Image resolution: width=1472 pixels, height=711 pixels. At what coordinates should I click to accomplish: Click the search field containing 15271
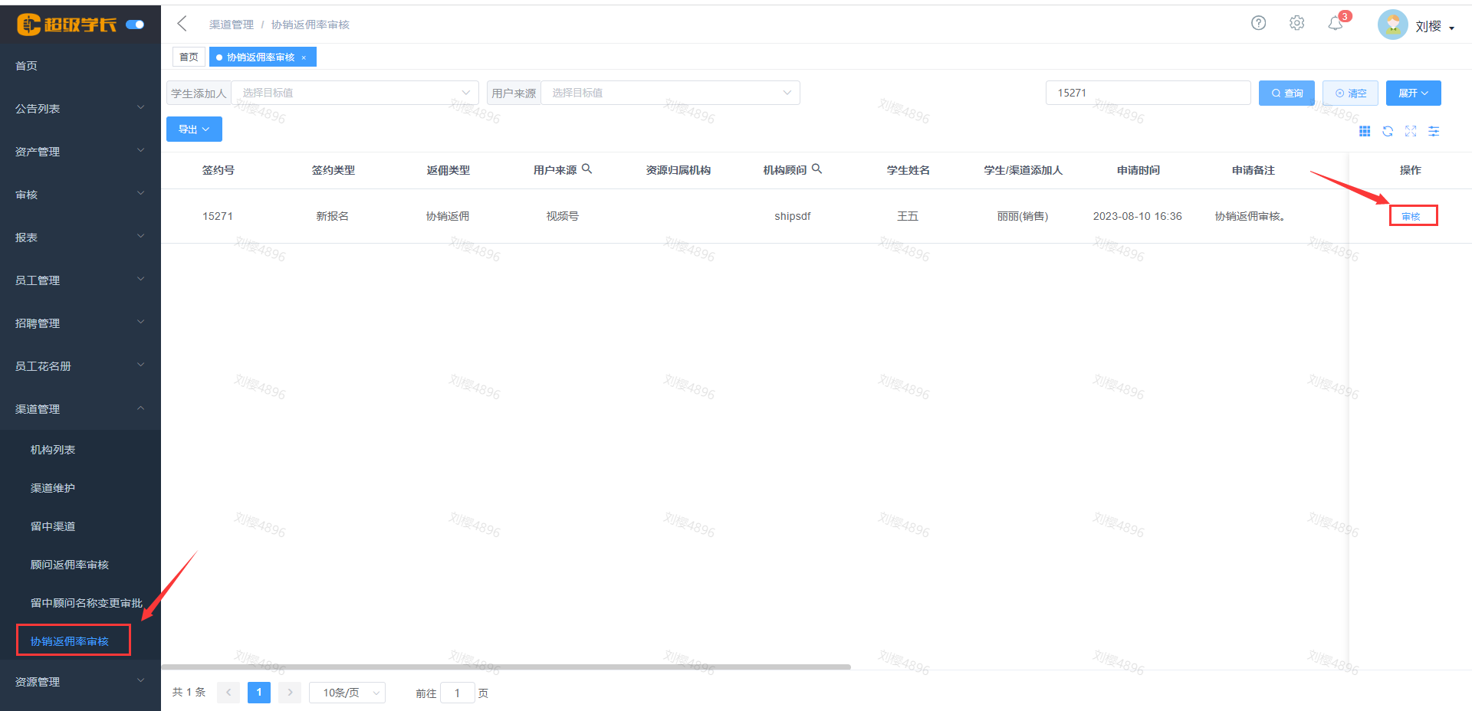click(1148, 93)
